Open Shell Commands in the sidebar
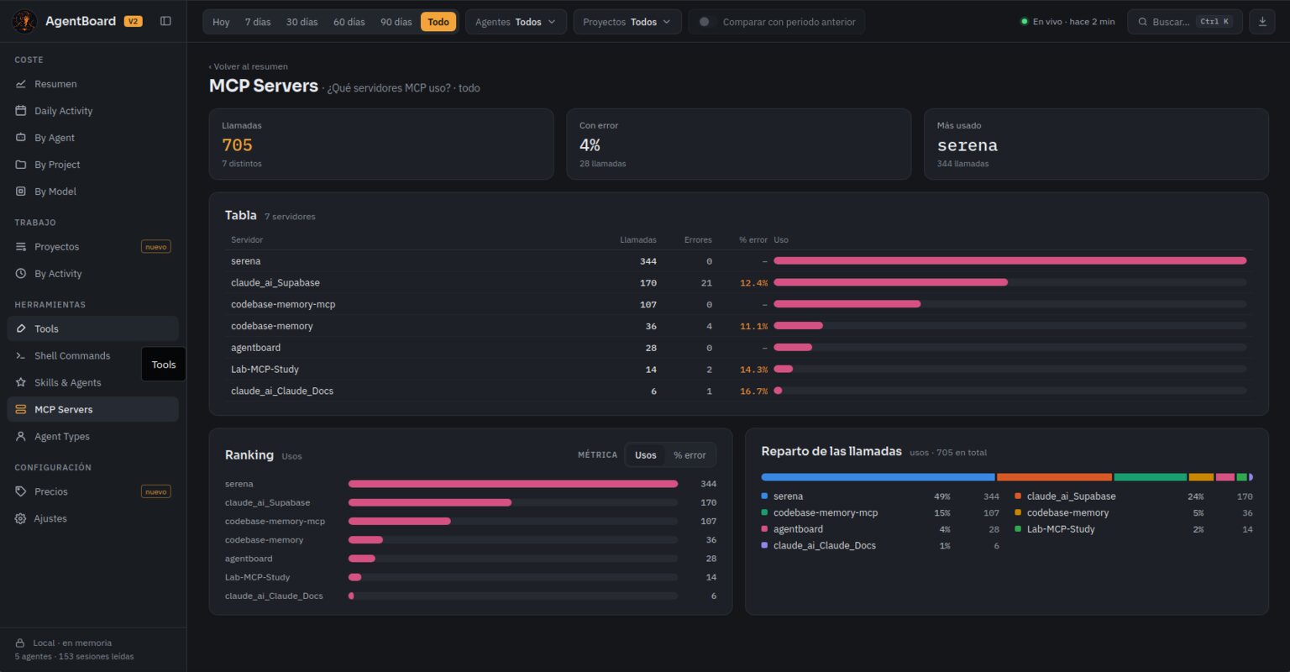The height and width of the screenshot is (672, 1290). [x=92, y=356]
